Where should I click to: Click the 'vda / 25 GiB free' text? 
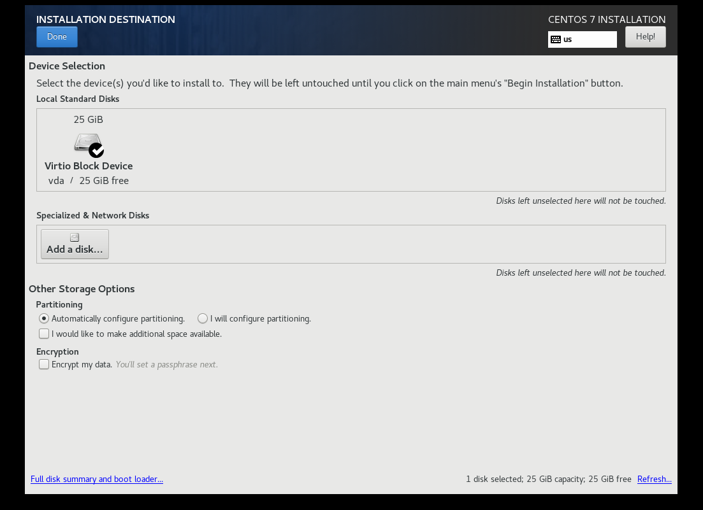click(x=89, y=181)
